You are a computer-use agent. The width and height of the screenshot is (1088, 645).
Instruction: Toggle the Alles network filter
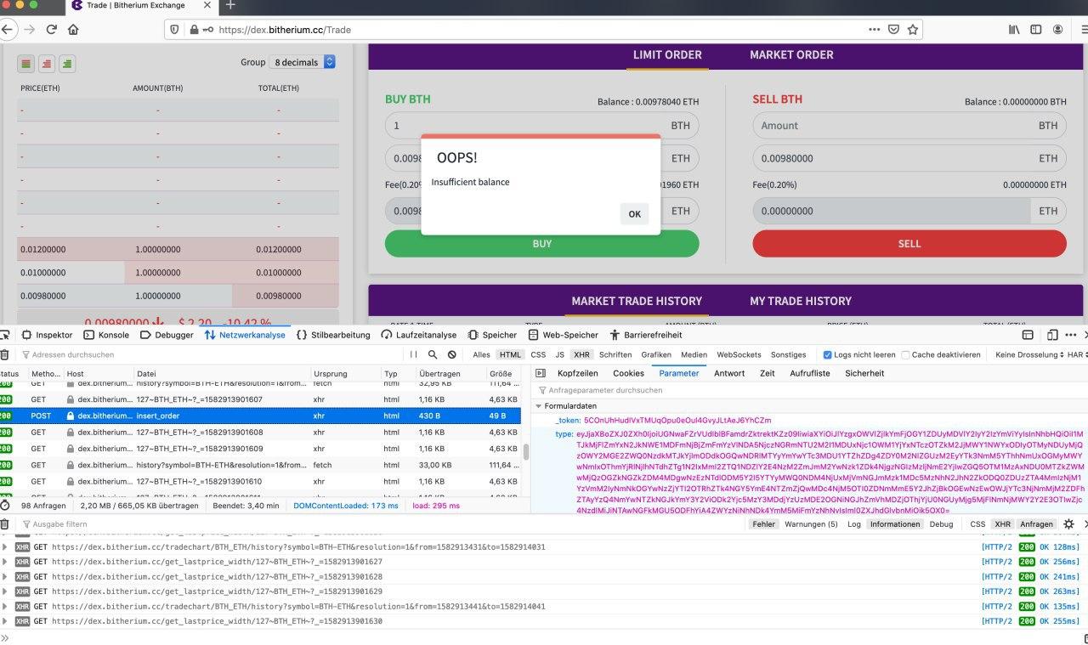481,354
